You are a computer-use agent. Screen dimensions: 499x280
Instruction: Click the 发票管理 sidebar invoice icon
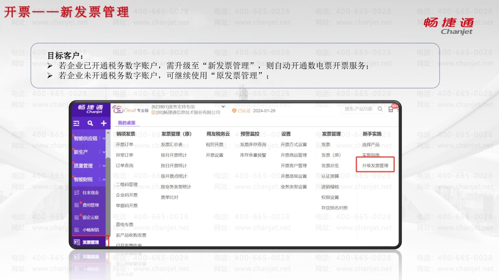tap(77, 242)
